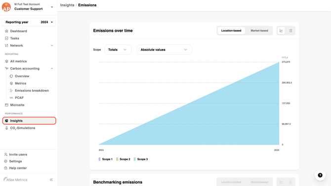Switch to Market-based for Emissions over time
The image size is (331, 186).
click(x=259, y=31)
